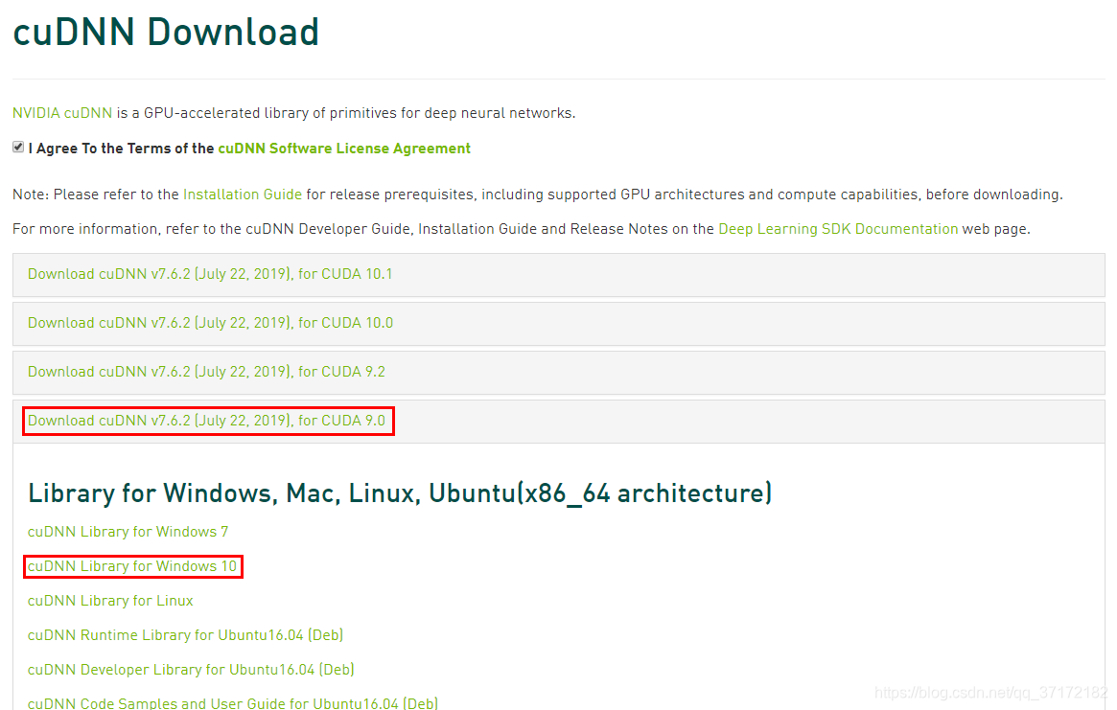Select the cuDNN Download page heading
Screen dimensions: 1117x710
[x=166, y=32]
